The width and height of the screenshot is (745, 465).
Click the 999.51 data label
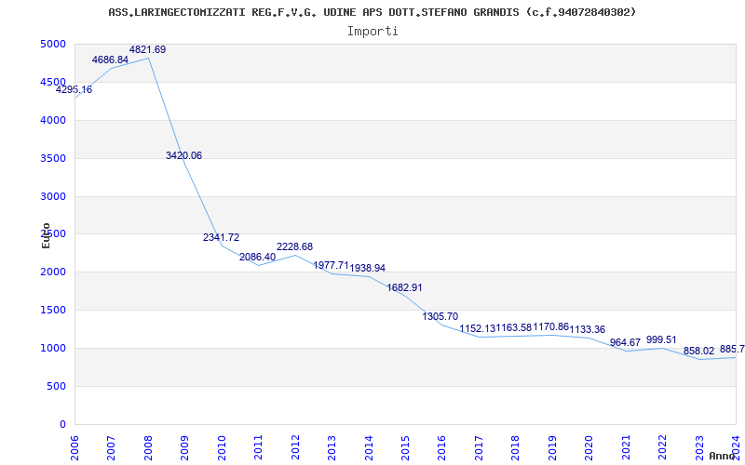pos(661,339)
